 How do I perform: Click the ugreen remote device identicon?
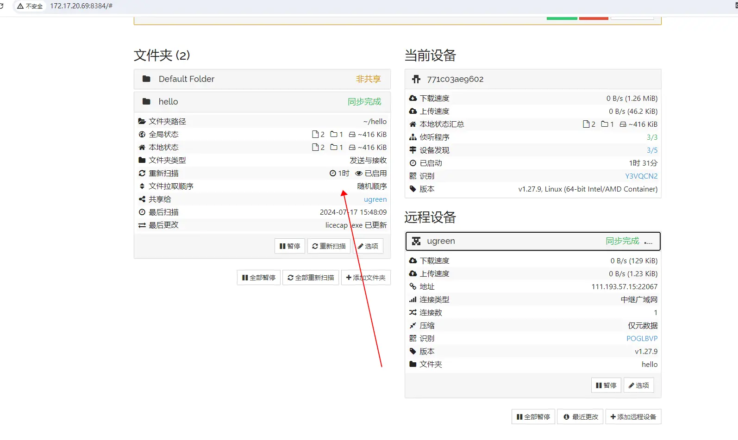click(x=416, y=242)
